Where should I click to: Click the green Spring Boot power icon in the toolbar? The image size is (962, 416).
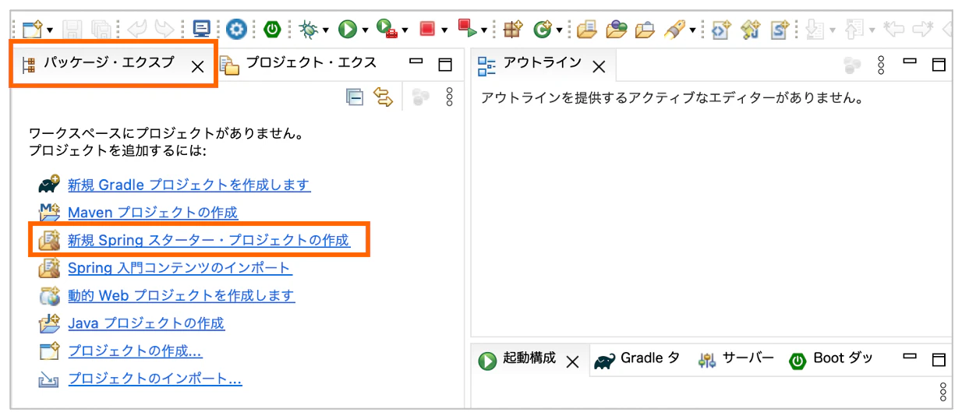(272, 30)
